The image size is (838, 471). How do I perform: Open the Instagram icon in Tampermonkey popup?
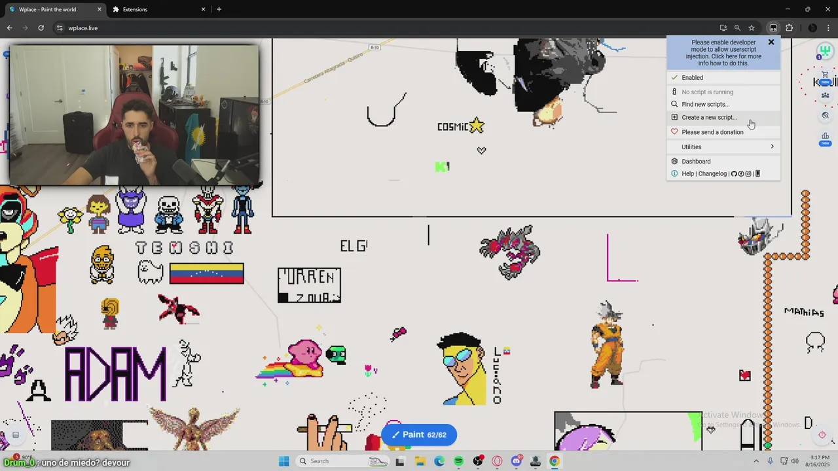[749, 174]
